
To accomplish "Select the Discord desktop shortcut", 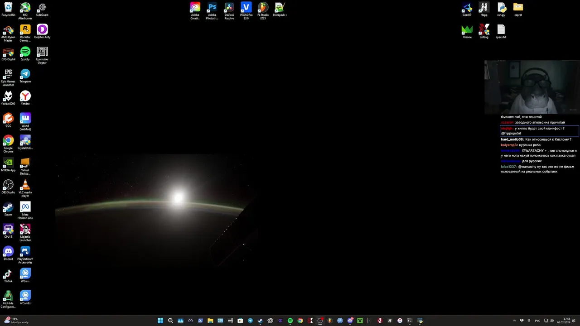I will tap(8, 254).
